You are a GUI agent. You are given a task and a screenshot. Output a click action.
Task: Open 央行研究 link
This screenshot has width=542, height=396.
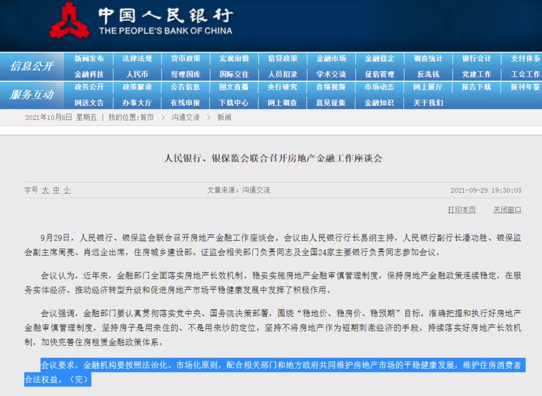[283, 87]
